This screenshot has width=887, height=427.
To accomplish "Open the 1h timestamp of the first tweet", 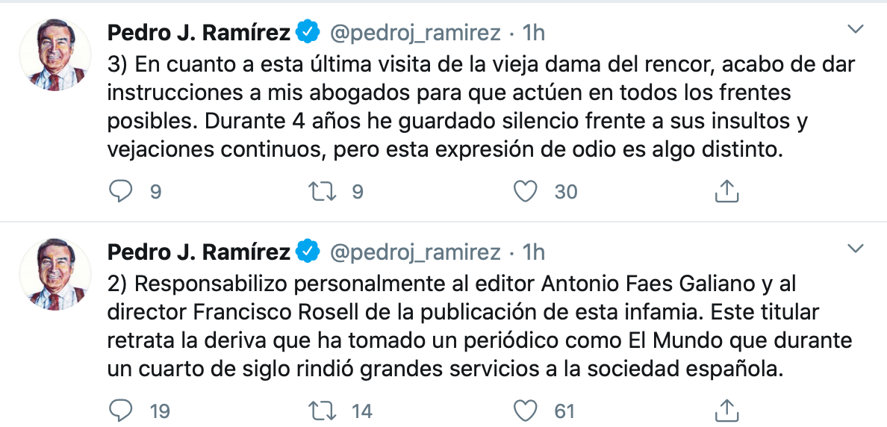I will [533, 32].
